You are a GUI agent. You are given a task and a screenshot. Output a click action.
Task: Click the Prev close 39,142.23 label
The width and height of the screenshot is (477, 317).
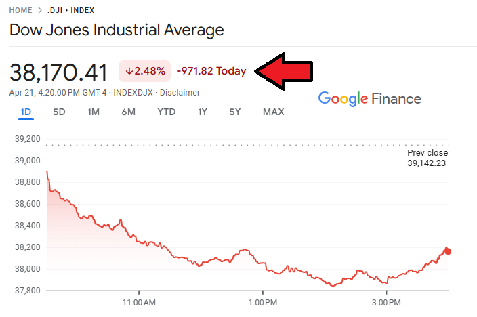click(428, 158)
